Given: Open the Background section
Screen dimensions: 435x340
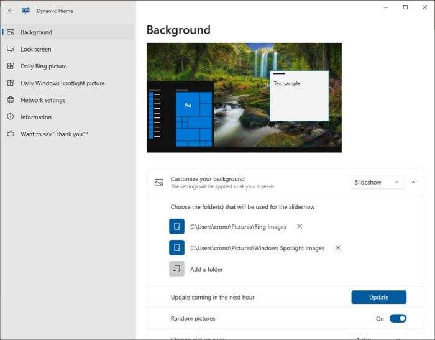Looking at the screenshot, I should point(68,32).
